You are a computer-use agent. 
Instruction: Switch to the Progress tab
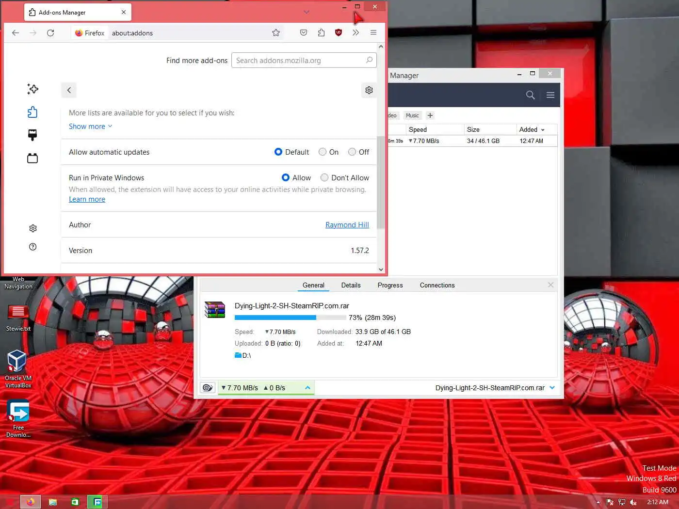coord(390,285)
